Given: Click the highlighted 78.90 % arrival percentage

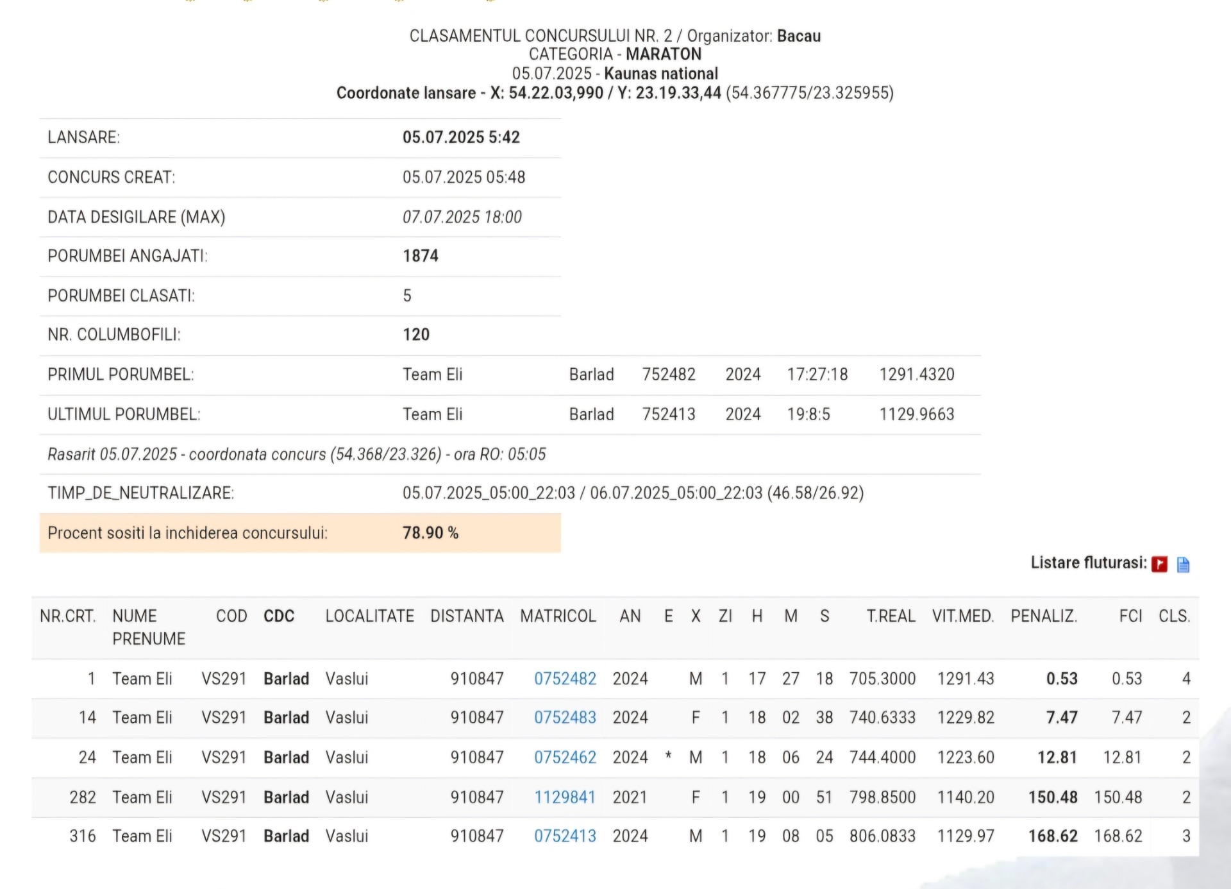Looking at the screenshot, I should 430,533.
